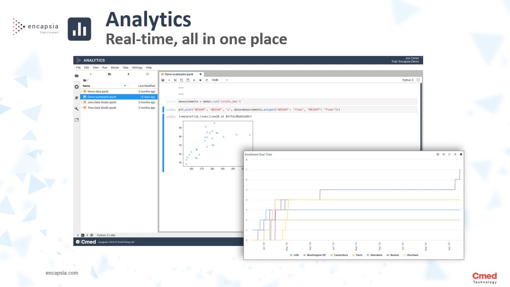Open the View menu
This screenshot has width=510, height=287.
[96, 68]
